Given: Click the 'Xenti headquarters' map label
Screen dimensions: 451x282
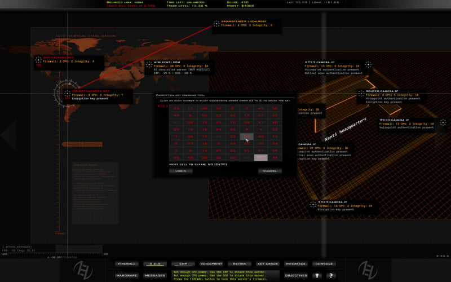Looking at the screenshot, I should tap(346, 129).
